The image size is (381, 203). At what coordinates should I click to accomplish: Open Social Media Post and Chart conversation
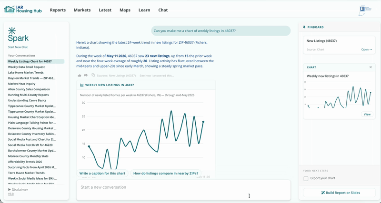(x=32, y=139)
